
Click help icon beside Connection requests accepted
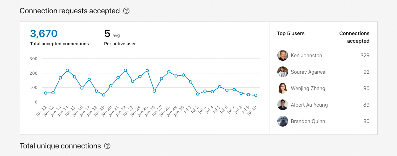126,11
